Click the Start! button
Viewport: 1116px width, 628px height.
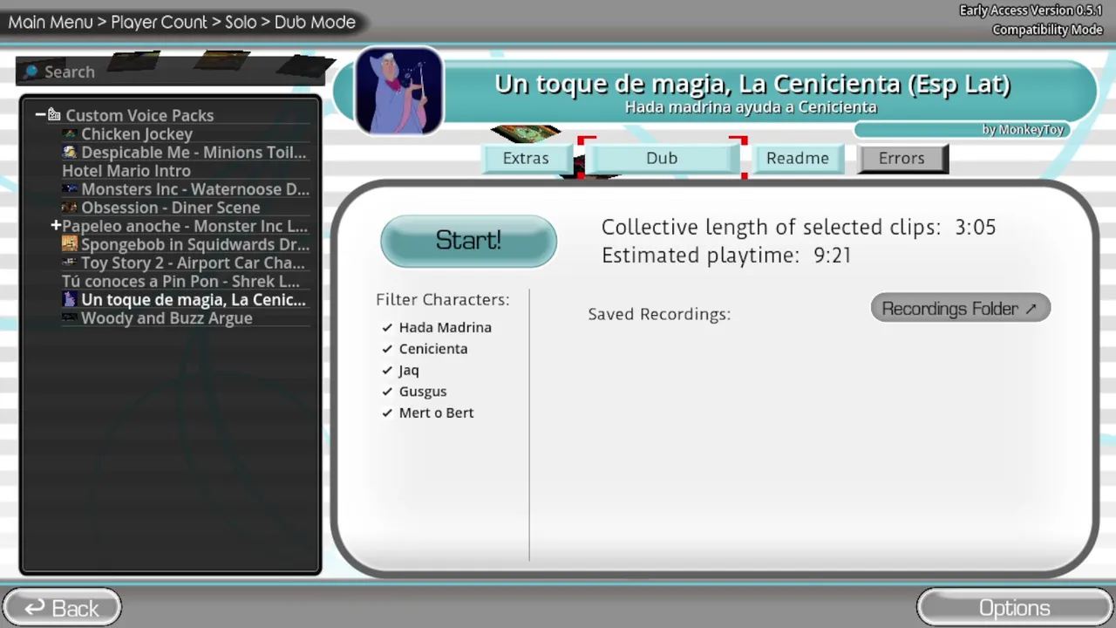point(468,241)
